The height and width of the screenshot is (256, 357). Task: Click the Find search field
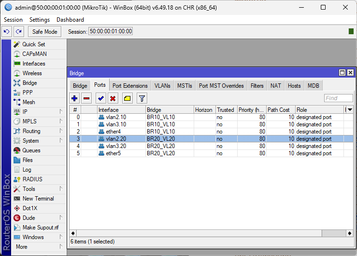(x=338, y=98)
